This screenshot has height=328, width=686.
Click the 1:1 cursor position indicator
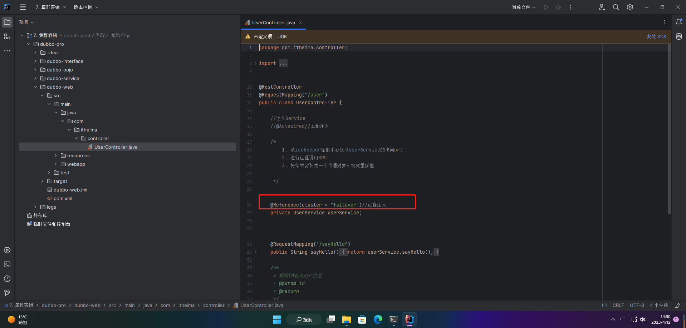pyautogui.click(x=604, y=305)
